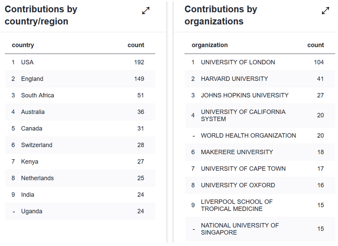The height and width of the screenshot is (246, 338).
Task: Select the England country row
Action: tap(32, 79)
